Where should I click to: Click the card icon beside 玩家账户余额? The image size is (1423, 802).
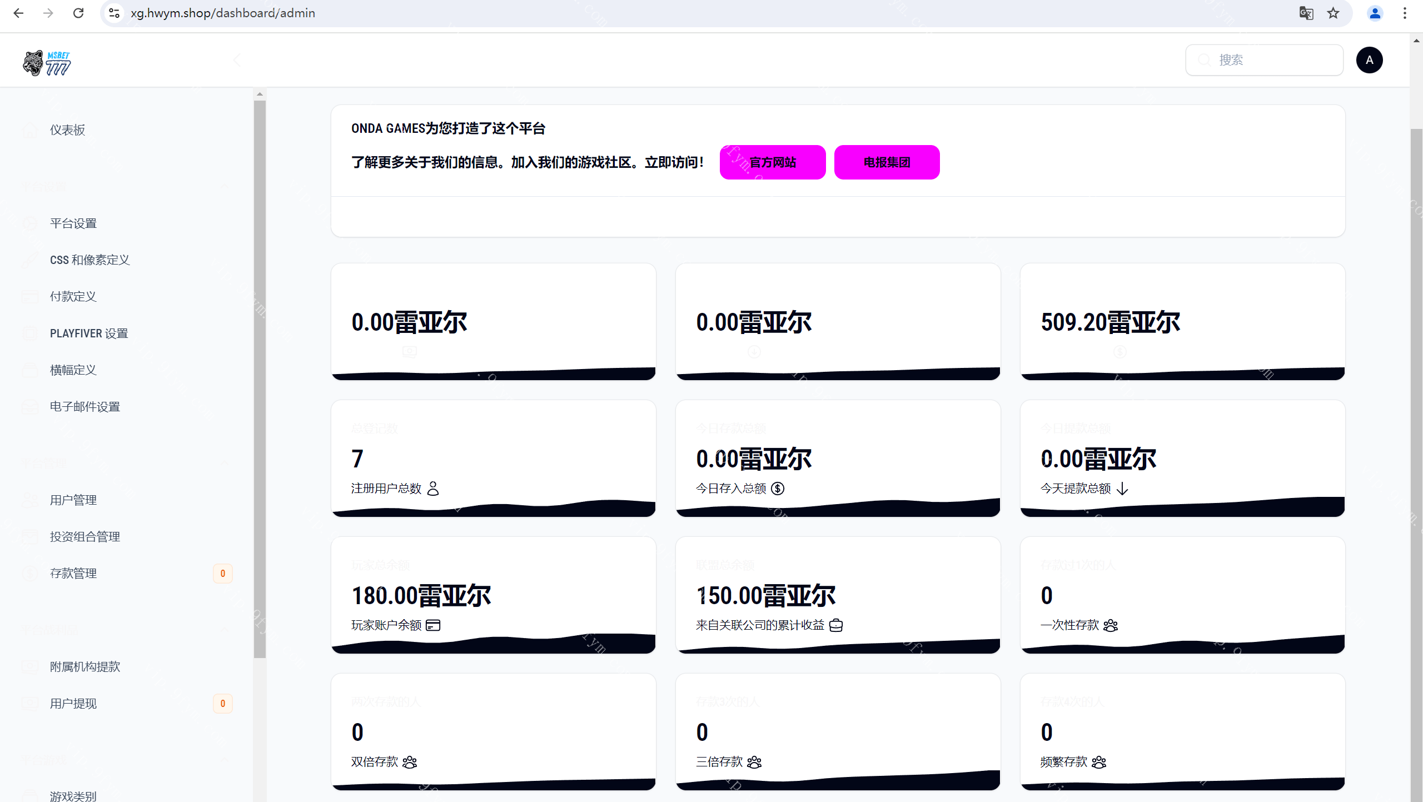click(433, 625)
